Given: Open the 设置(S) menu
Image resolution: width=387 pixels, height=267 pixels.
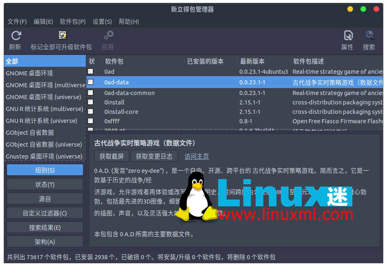Looking at the screenshot, I should click(102, 22).
